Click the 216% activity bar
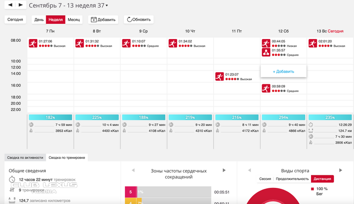Screen dimensions: 354x204 coord(237,117)
